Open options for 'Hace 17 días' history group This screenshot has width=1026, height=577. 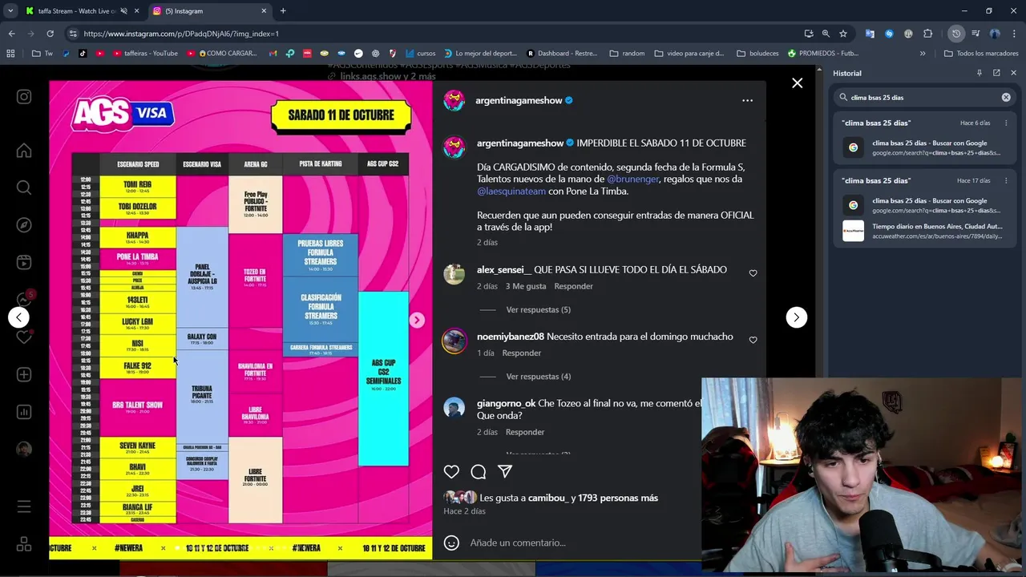tap(1006, 181)
